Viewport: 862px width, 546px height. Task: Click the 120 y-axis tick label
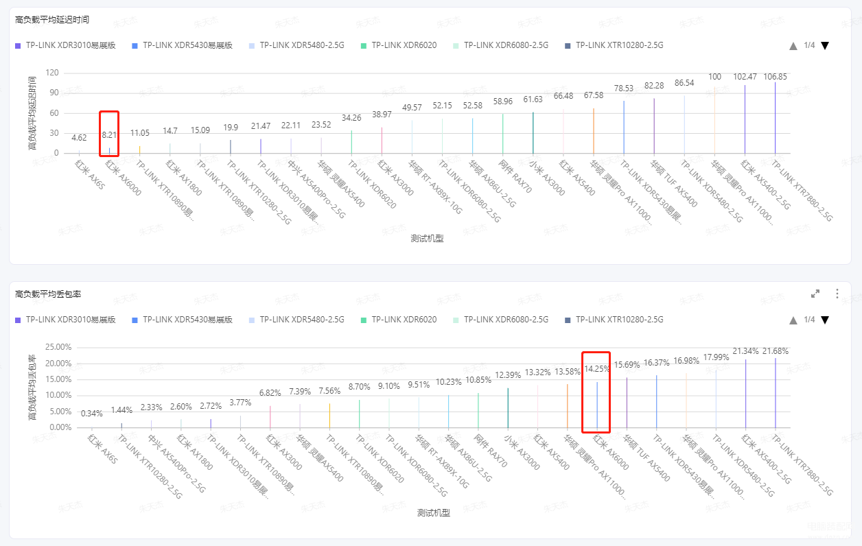(x=52, y=72)
